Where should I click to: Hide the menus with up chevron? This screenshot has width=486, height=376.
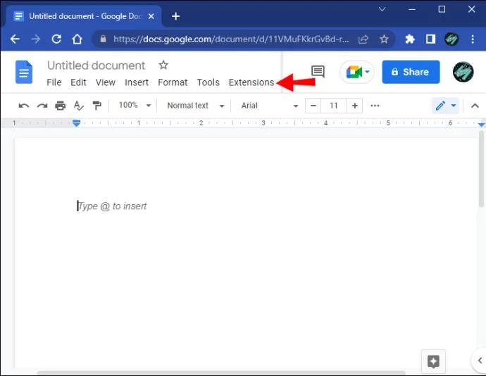click(x=475, y=106)
